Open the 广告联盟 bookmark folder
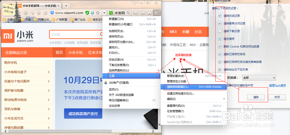The image size is (290, 135). click(59, 19)
